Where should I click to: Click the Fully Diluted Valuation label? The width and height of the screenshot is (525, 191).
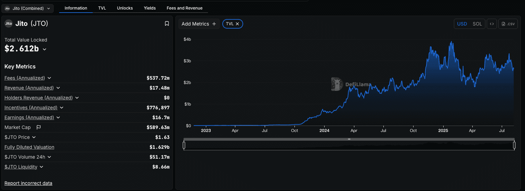pos(29,147)
